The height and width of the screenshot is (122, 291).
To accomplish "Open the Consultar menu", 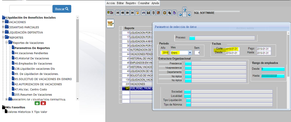I will pos(144,3).
